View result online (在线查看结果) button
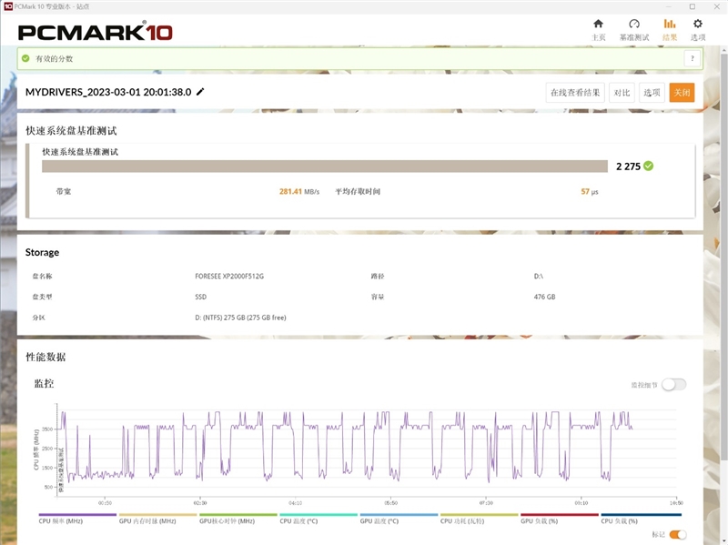This screenshot has height=545, width=728. [x=575, y=93]
